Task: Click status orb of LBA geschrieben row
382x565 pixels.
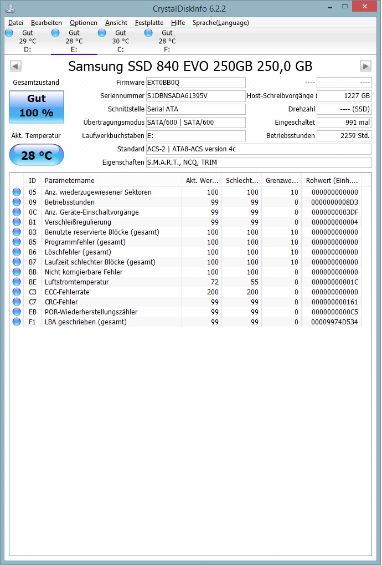Action: click(17, 322)
